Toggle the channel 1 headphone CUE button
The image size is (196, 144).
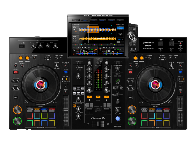pos(90,97)
